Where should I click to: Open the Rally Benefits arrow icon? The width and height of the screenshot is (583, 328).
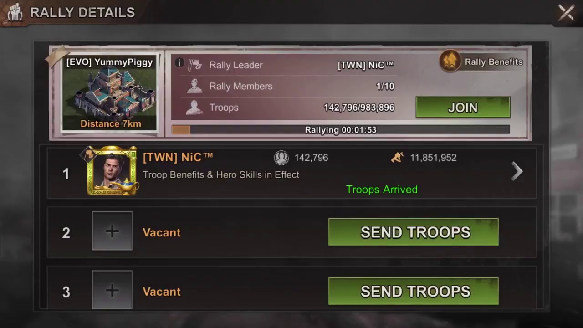(450, 61)
